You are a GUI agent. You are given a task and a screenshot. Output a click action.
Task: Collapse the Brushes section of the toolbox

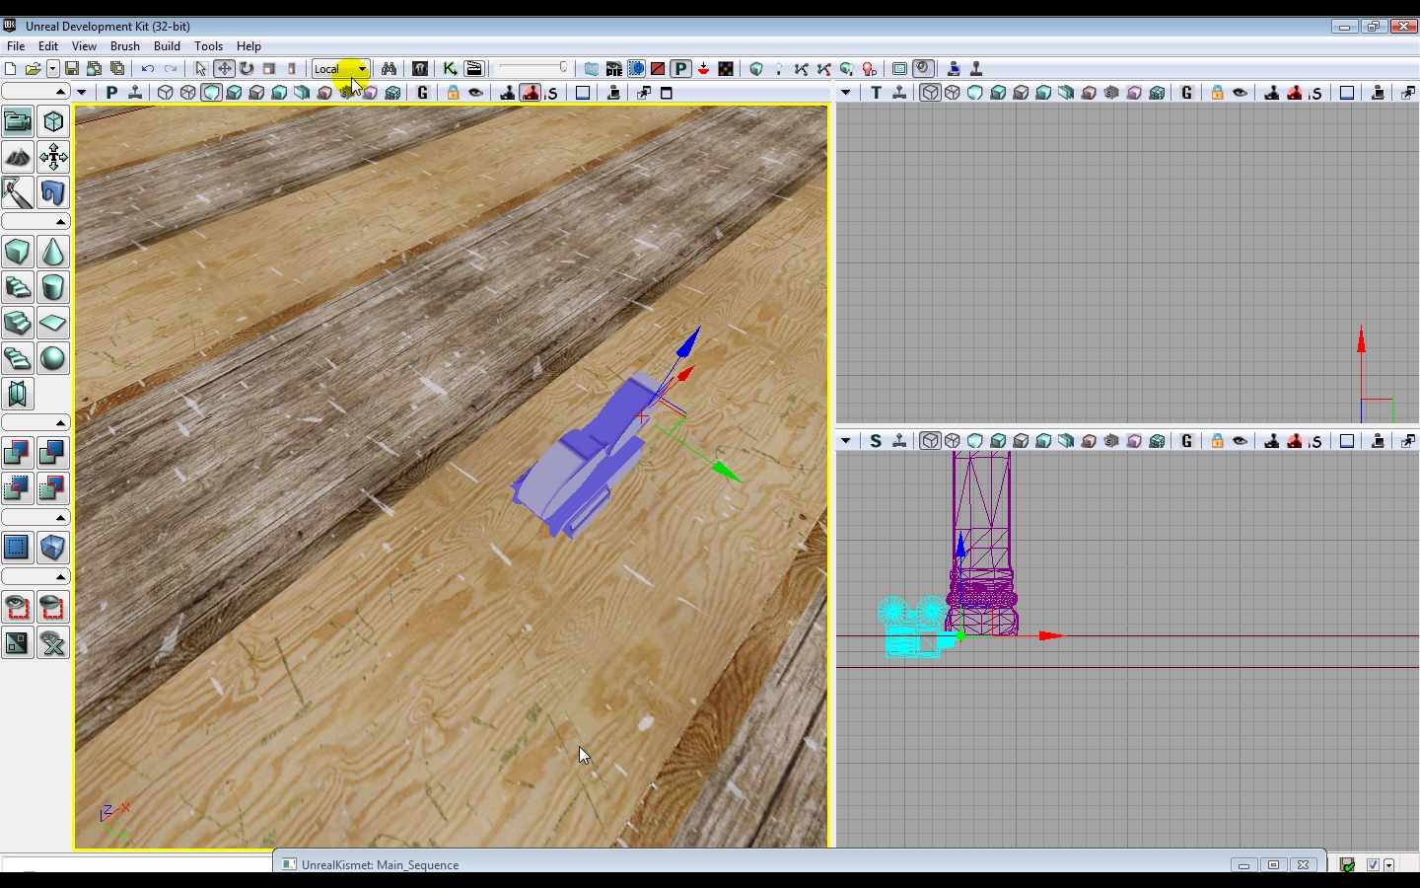point(35,222)
